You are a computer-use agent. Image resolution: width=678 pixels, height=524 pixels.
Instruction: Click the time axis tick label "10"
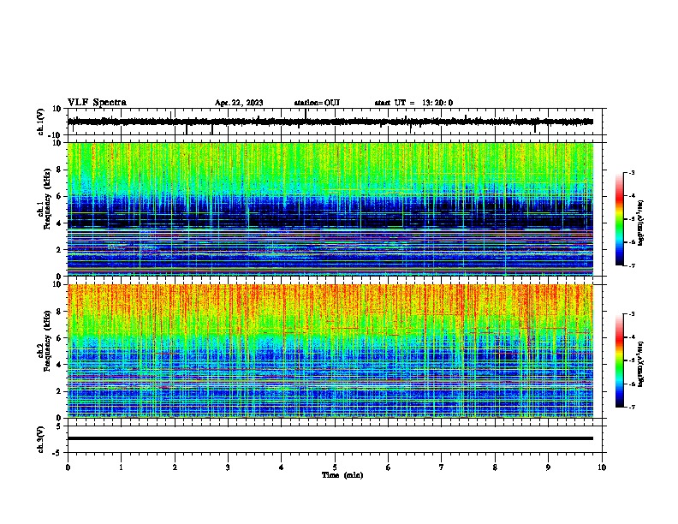(x=602, y=467)
